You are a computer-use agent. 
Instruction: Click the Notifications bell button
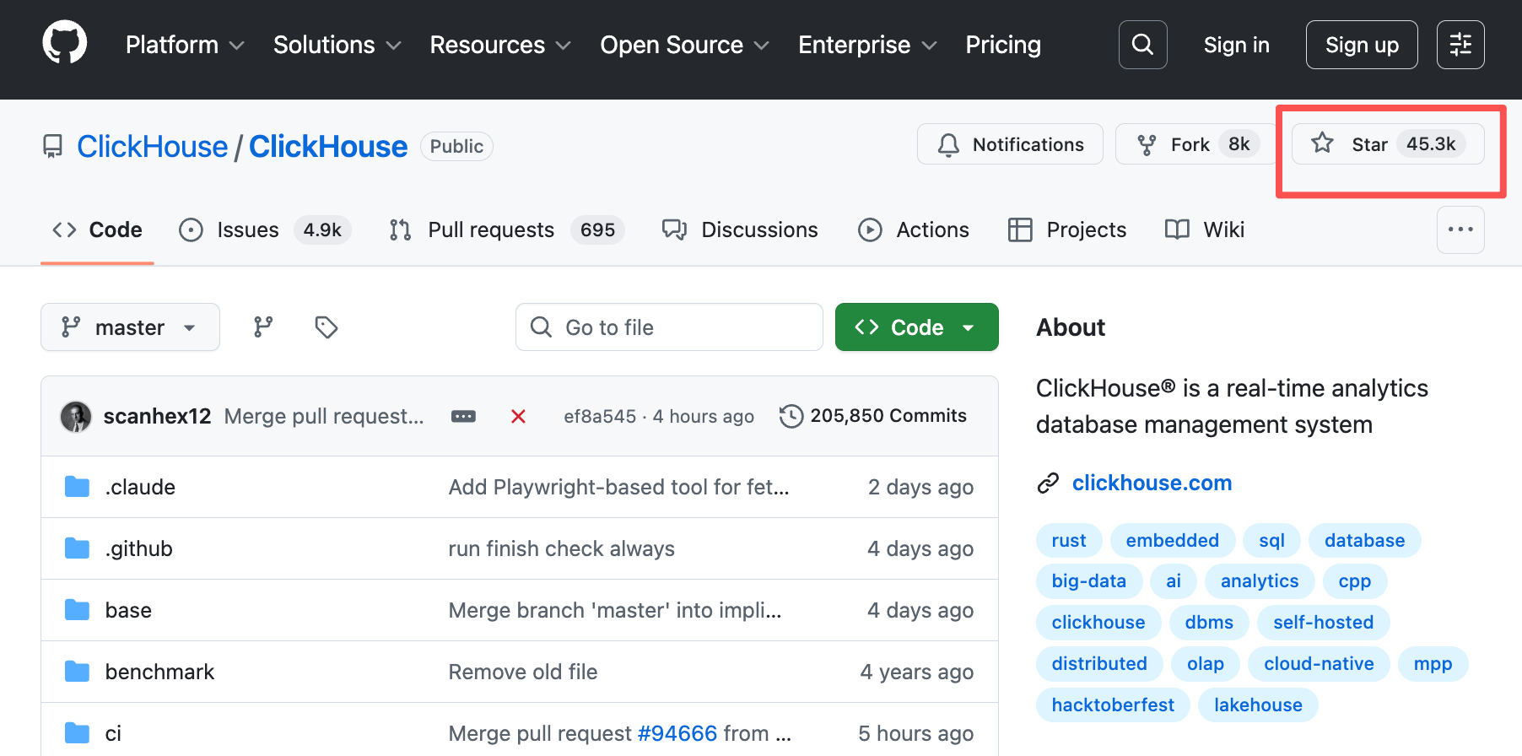click(x=1010, y=144)
